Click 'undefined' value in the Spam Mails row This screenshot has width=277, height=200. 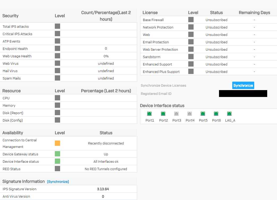(x=106, y=78)
